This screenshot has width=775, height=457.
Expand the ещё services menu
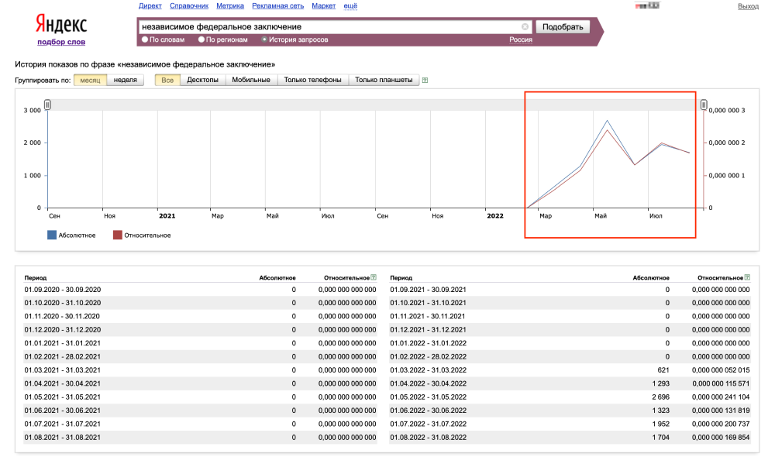[350, 6]
